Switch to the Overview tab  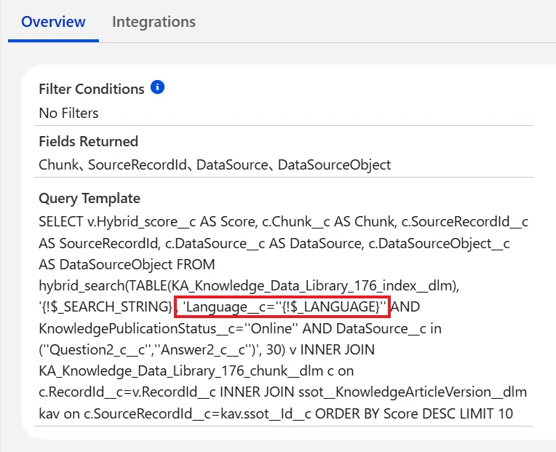(53, 22)
